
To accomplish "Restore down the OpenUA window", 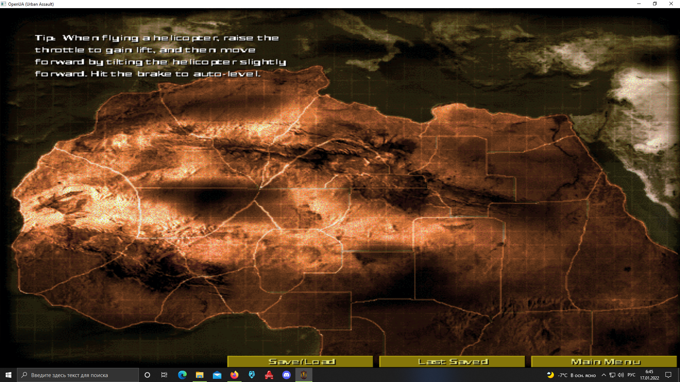I will [655, 4].
